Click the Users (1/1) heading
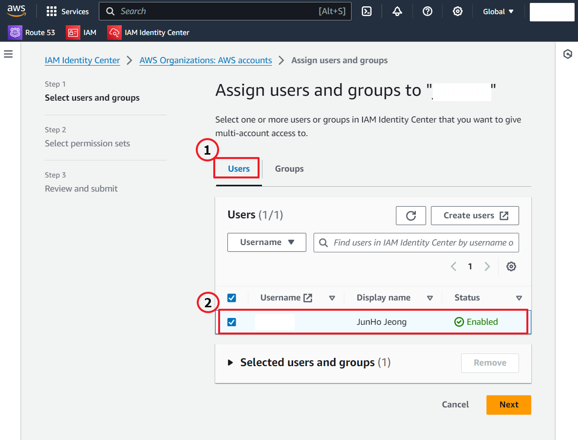Screen dimensions: 578x440 coord(255,215)
